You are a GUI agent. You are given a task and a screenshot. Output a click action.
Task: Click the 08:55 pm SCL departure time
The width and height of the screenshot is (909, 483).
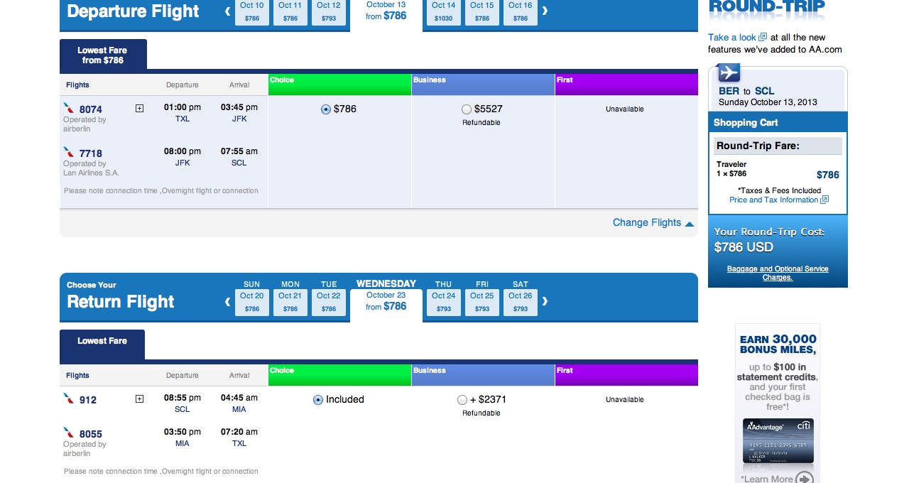click(183, 398)
